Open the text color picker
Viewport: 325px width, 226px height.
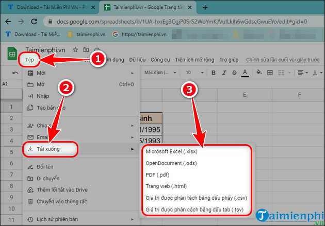pyautogui.click(x=245, y=73)
